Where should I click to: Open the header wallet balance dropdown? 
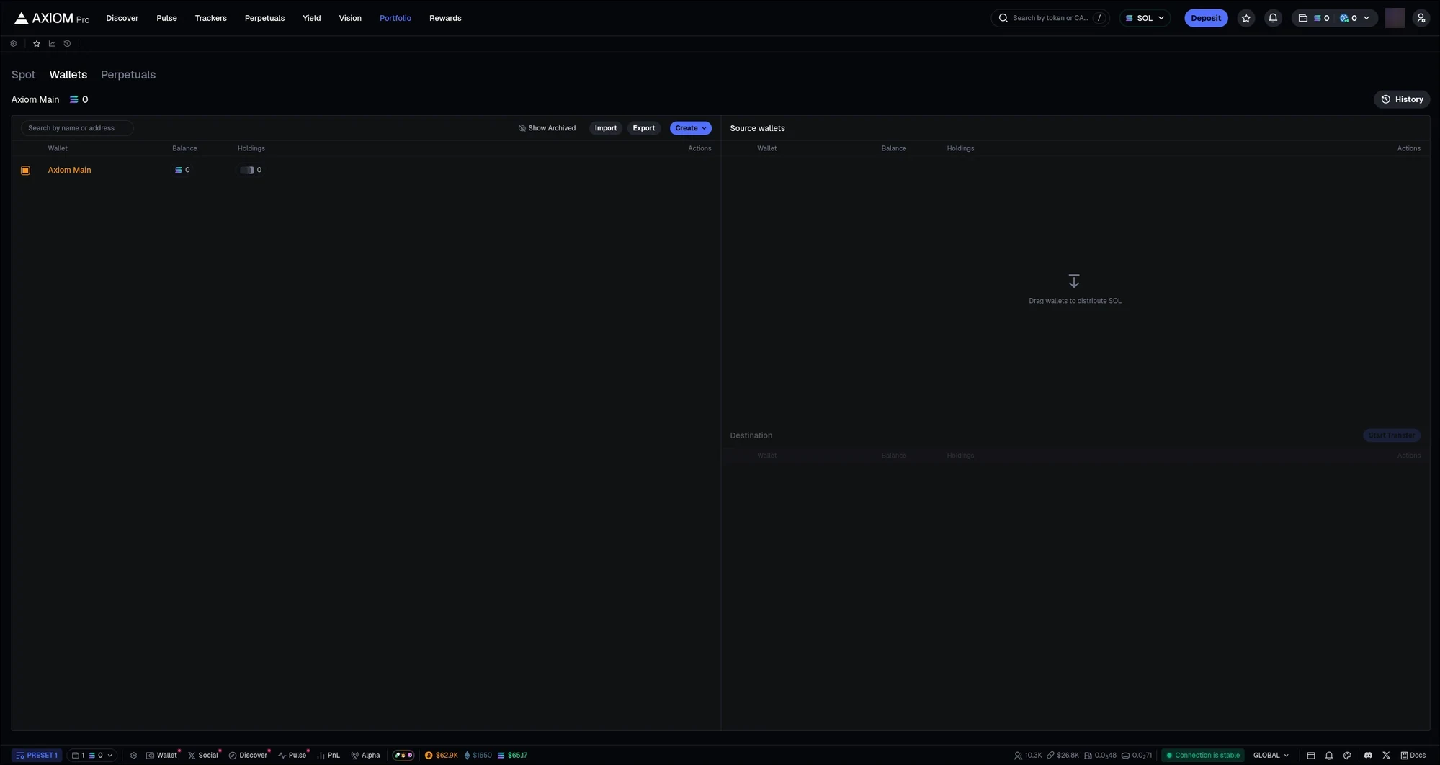pos(1334,18)
